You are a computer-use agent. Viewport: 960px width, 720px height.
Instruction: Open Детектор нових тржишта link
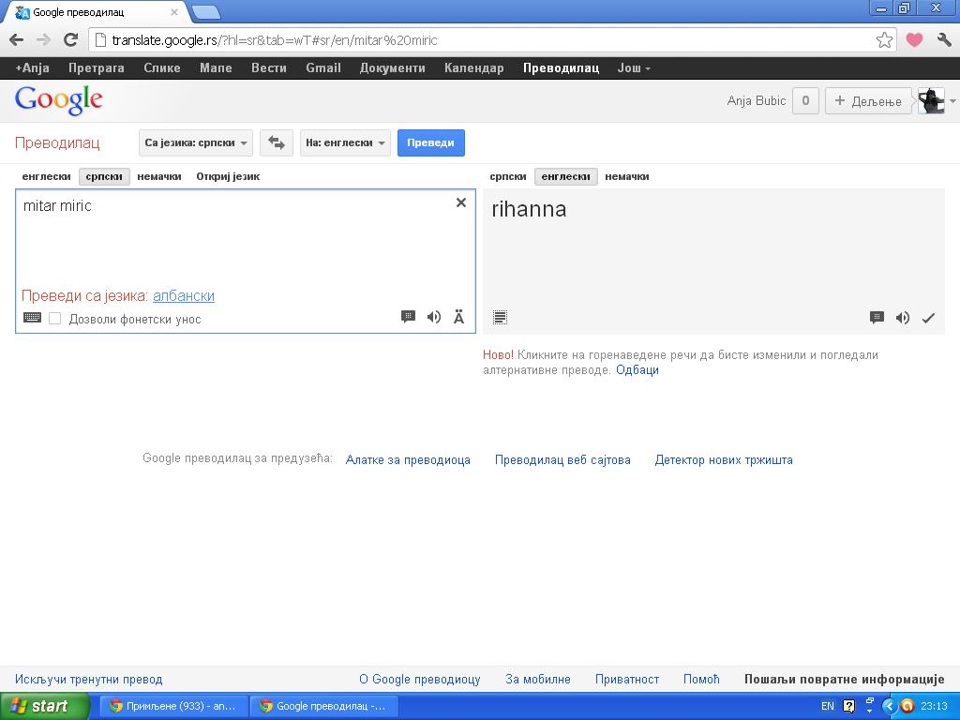pyautogui.click(x=724, y=459)
